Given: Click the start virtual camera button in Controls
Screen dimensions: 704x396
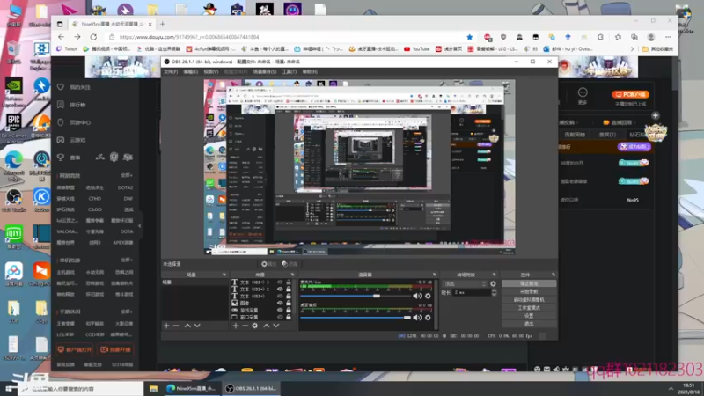Looking at the screenshot, I should 529,300.
